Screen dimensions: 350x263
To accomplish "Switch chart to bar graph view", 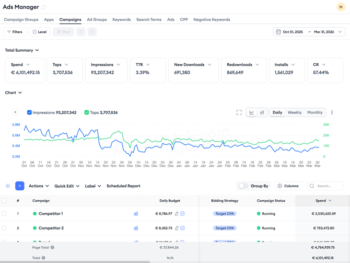I will pyautogui.click(x=262, y=112).
